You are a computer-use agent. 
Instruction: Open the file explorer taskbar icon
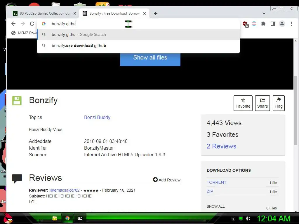pos(55,218)
